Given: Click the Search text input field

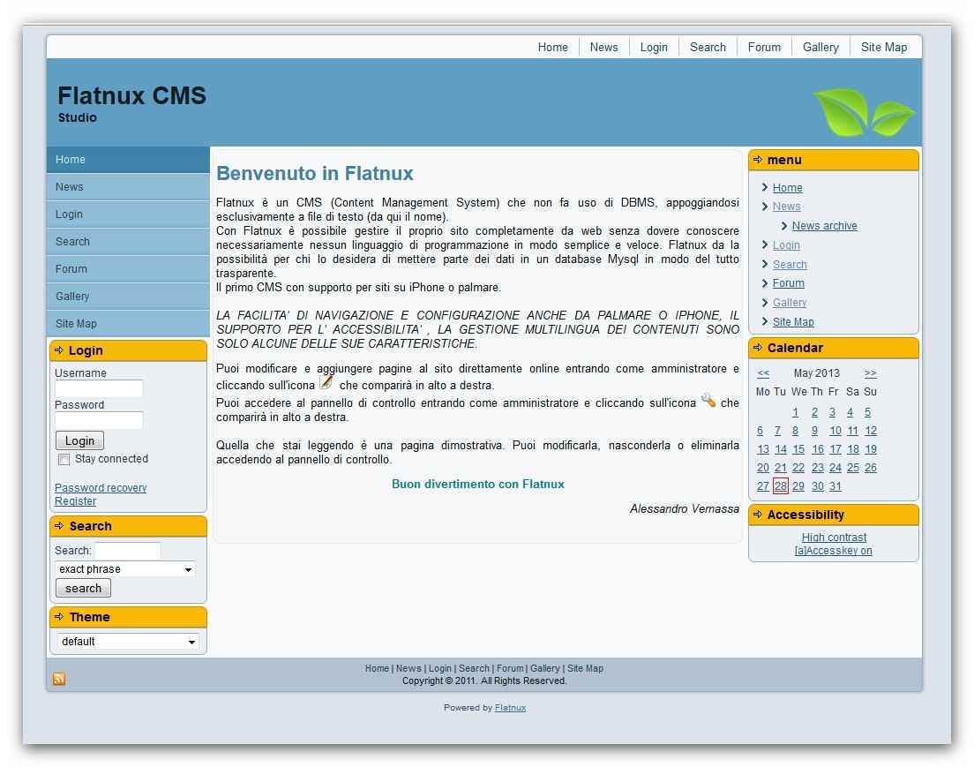Looking at the screenshot, I should click(128, 551).
